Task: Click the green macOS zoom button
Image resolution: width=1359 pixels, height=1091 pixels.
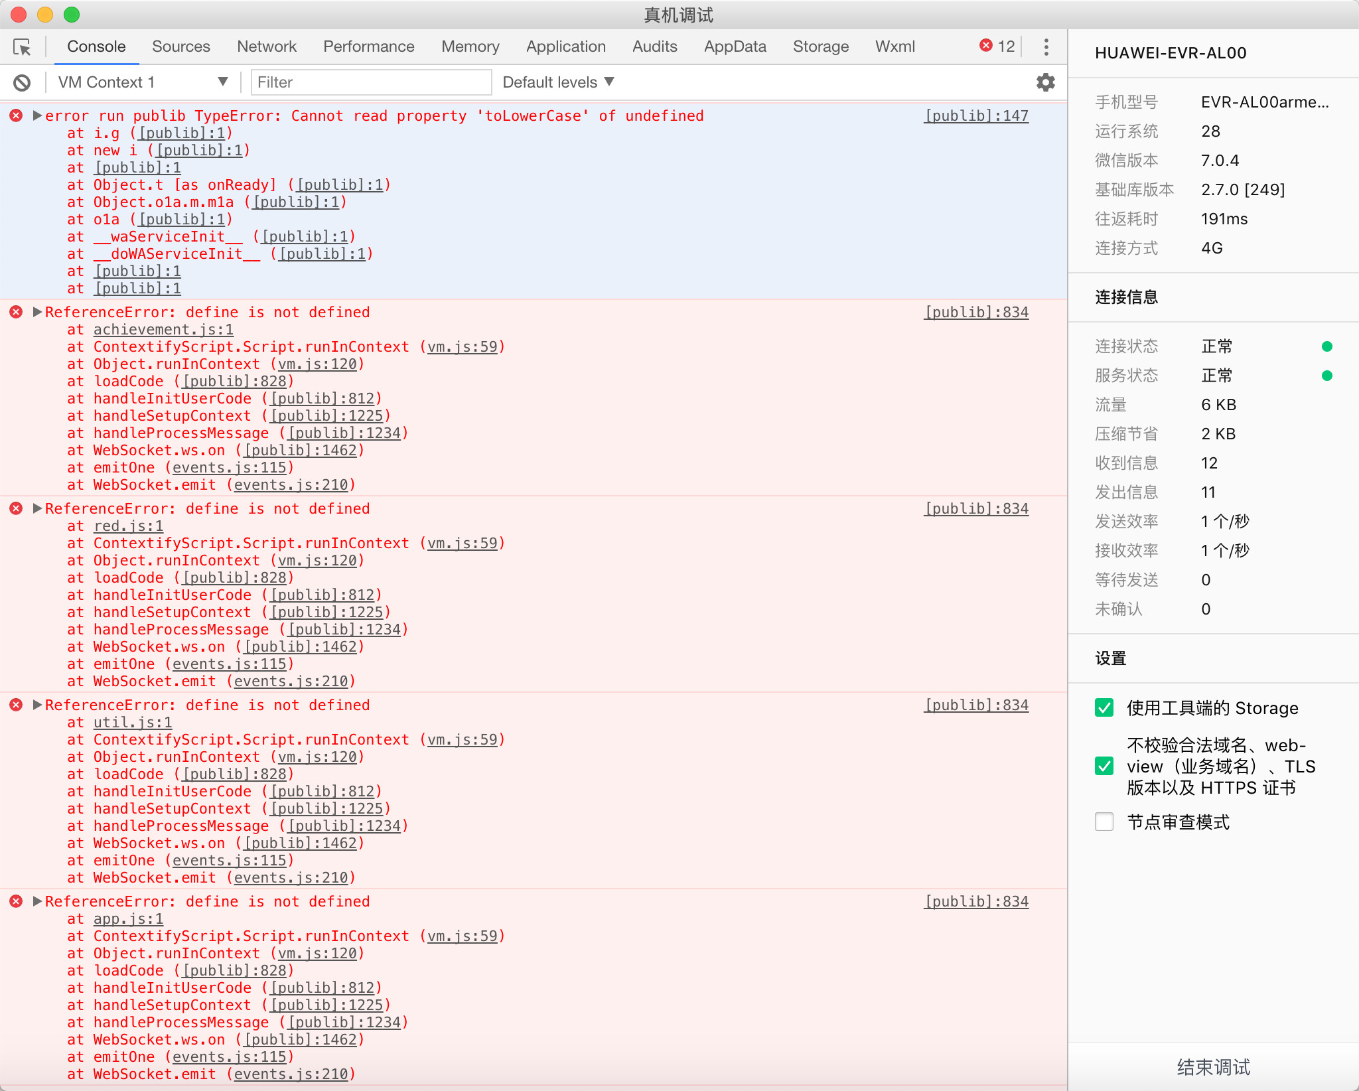Action: click(72, 14)
